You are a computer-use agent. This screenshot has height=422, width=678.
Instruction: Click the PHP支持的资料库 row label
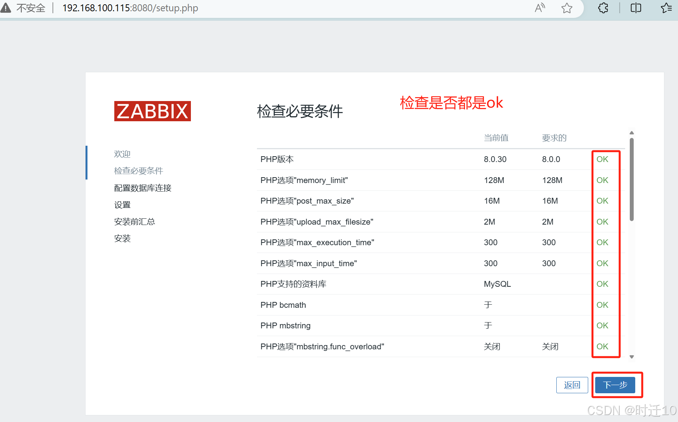294,284
